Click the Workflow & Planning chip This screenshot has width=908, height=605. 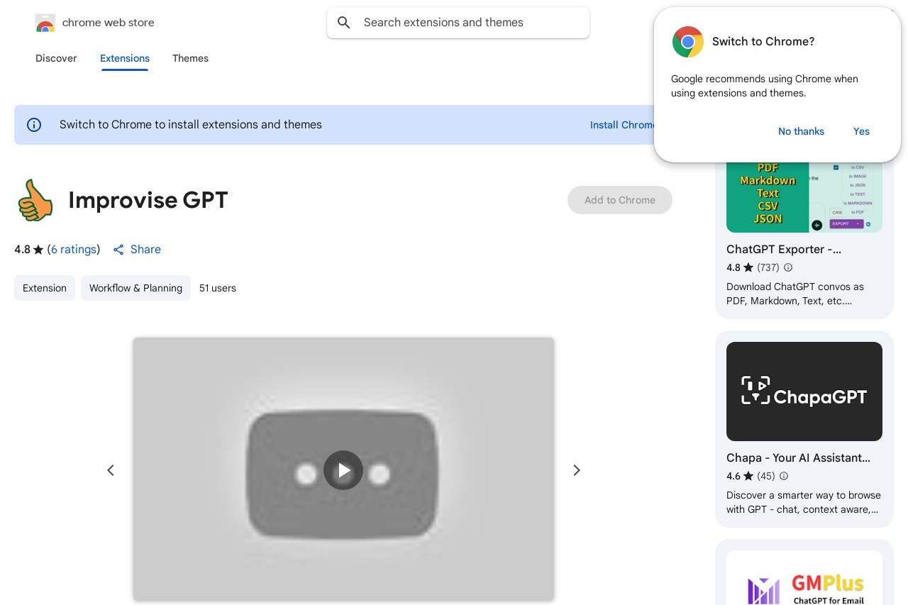pyautogui.click(x=135, y=288)
